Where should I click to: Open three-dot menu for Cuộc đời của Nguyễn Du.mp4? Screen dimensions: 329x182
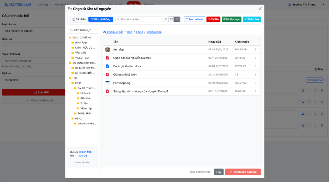coord(255,58)
